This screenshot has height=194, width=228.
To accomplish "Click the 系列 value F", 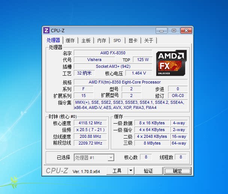I will (83, 89).
